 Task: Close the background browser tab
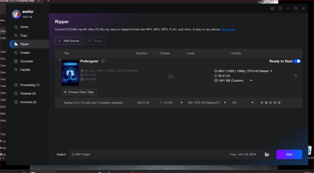(x=39, y=1)
